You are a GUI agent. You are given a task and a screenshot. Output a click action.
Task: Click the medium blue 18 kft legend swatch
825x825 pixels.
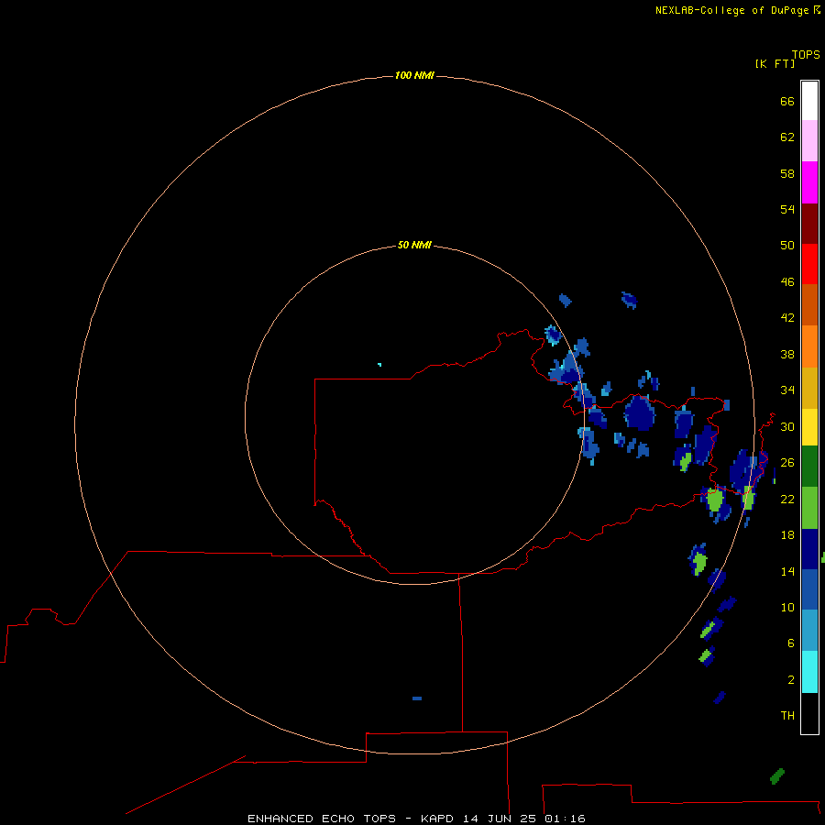click(x=809, y=589)
